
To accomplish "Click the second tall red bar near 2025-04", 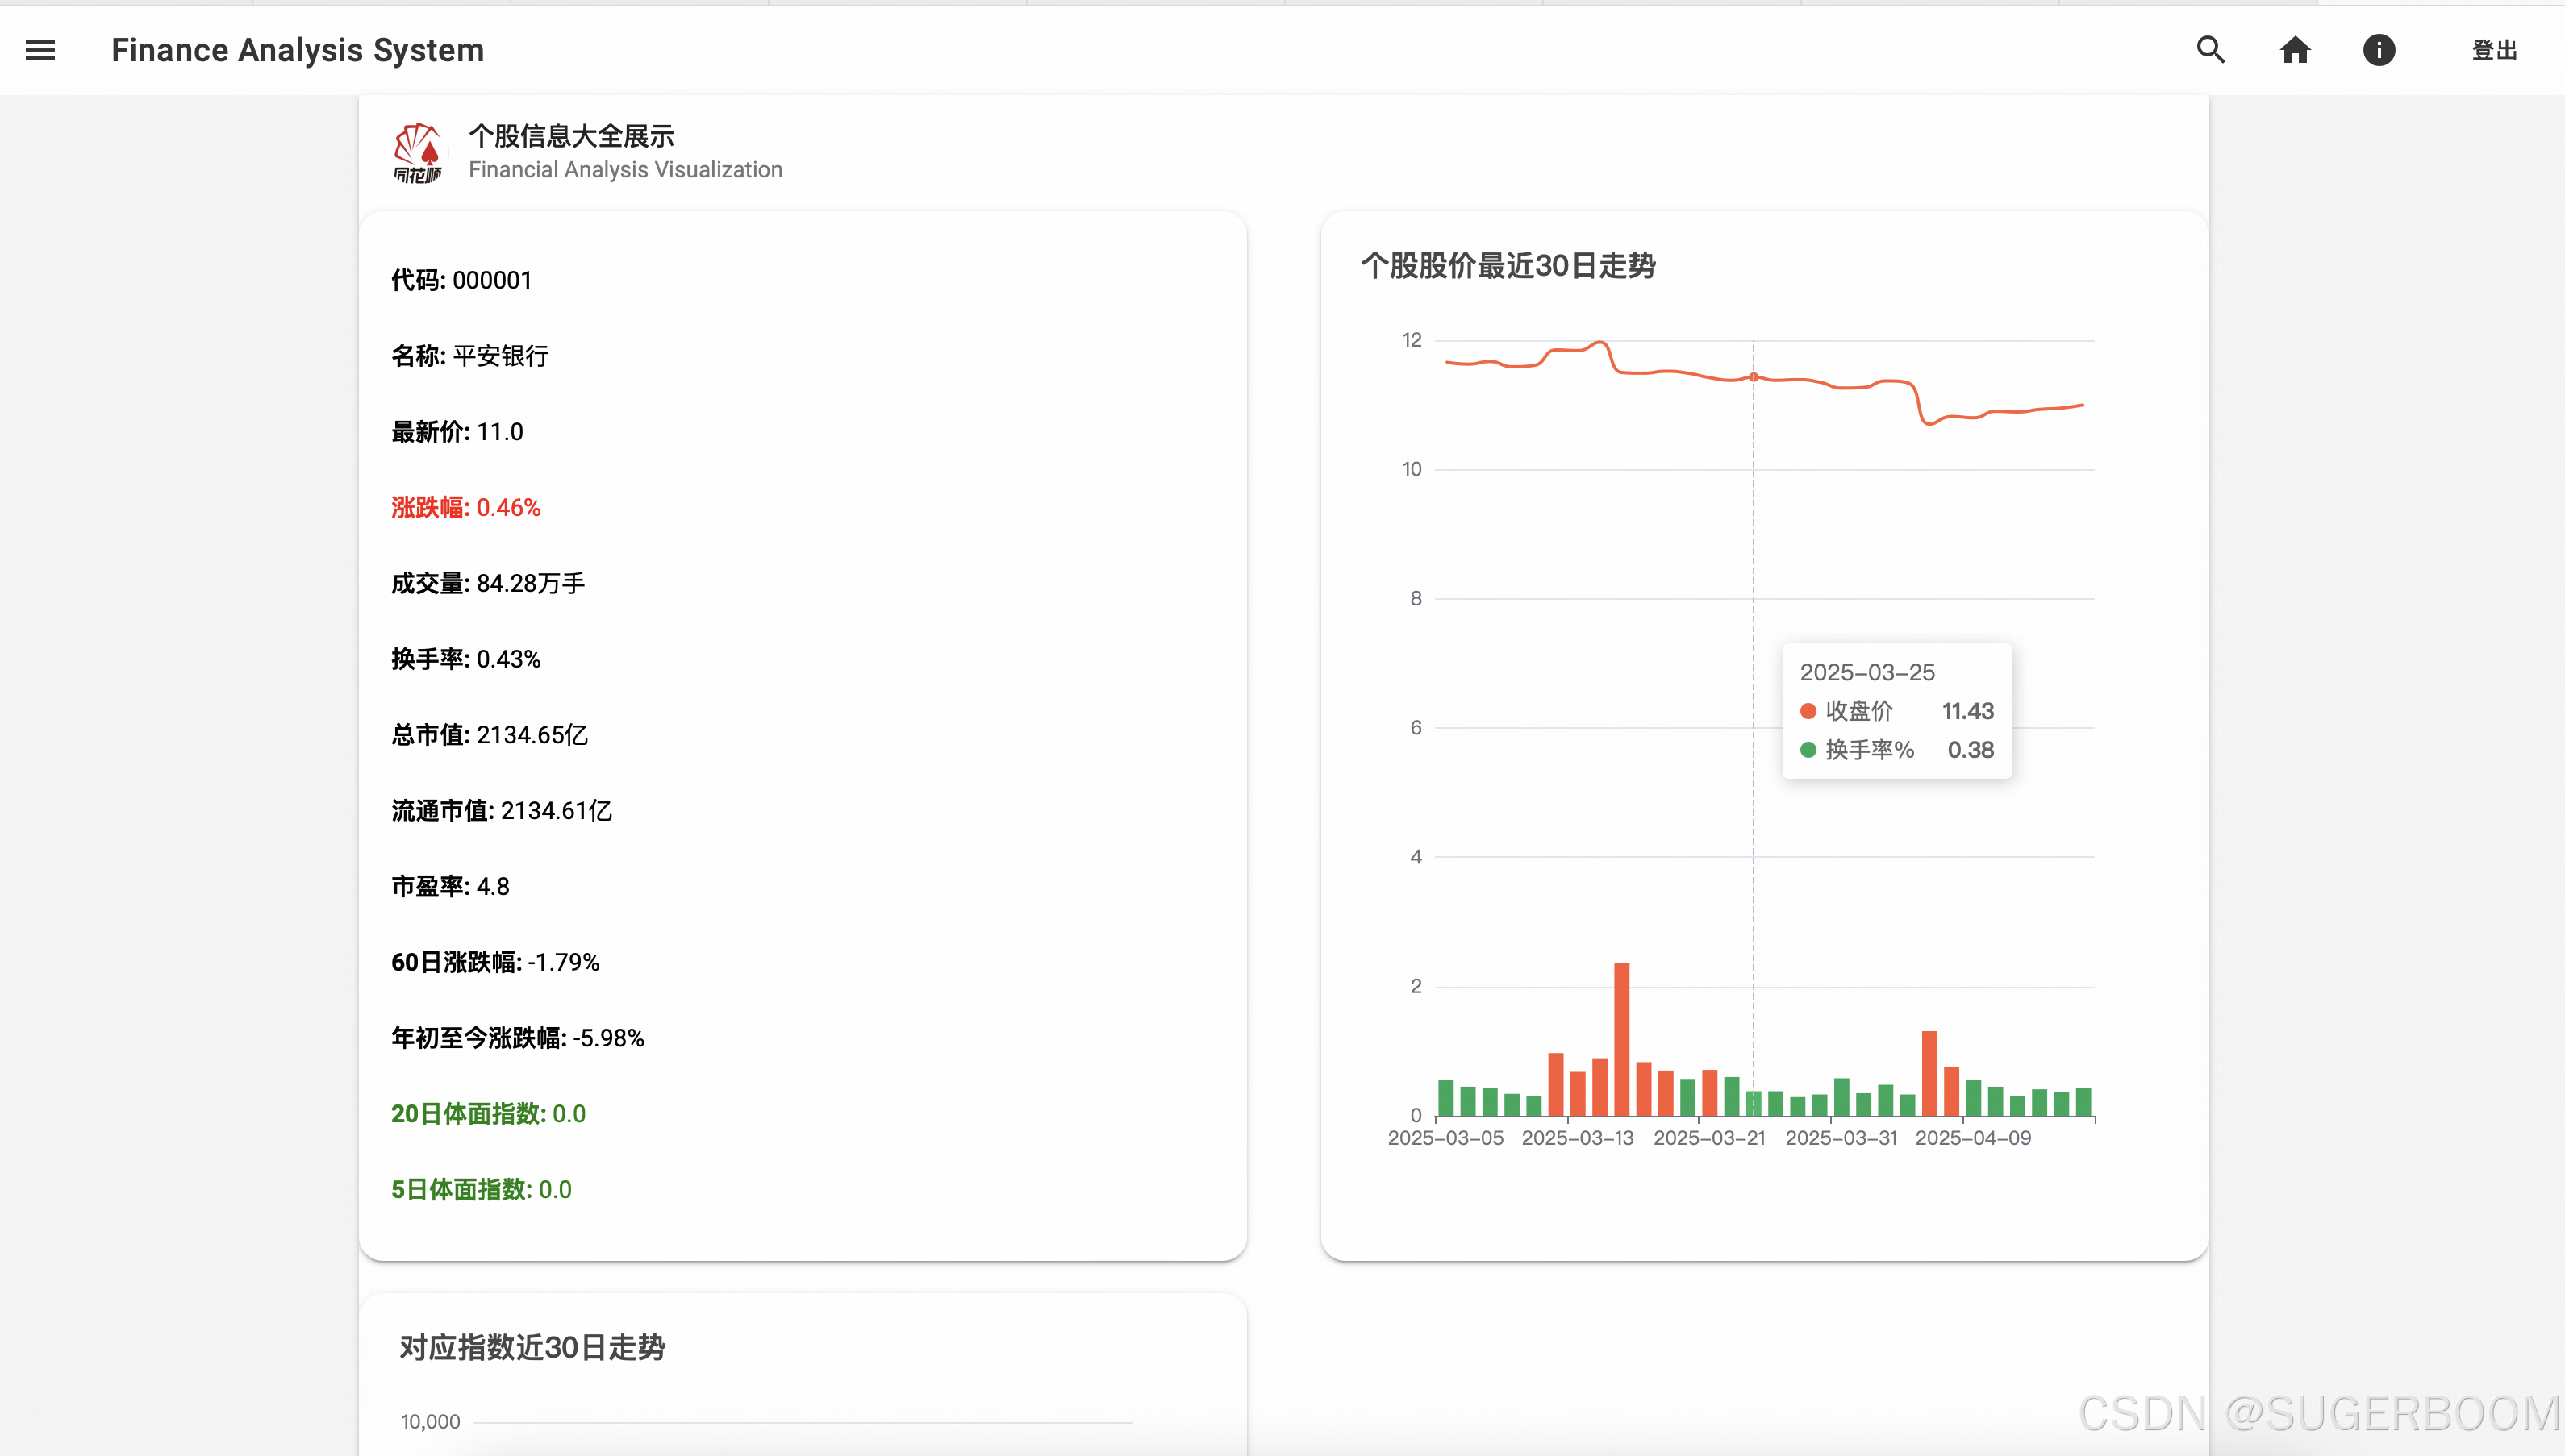I will tap(1929, 1073).
